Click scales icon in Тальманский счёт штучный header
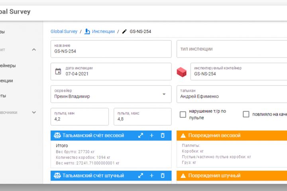Image resolution: width=287 pixels, height=191 pixels. pos(57,175)
